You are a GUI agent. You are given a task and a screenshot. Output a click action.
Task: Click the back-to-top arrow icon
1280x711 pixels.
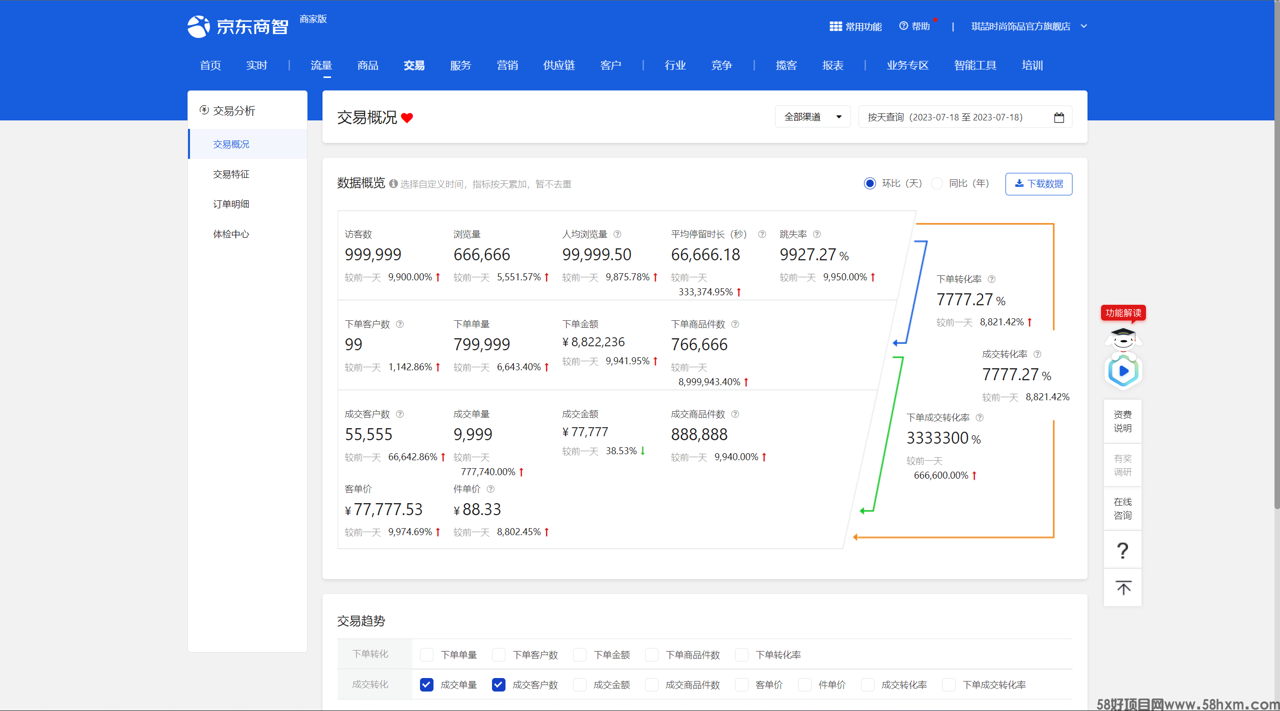click(x=1123, y=588)
